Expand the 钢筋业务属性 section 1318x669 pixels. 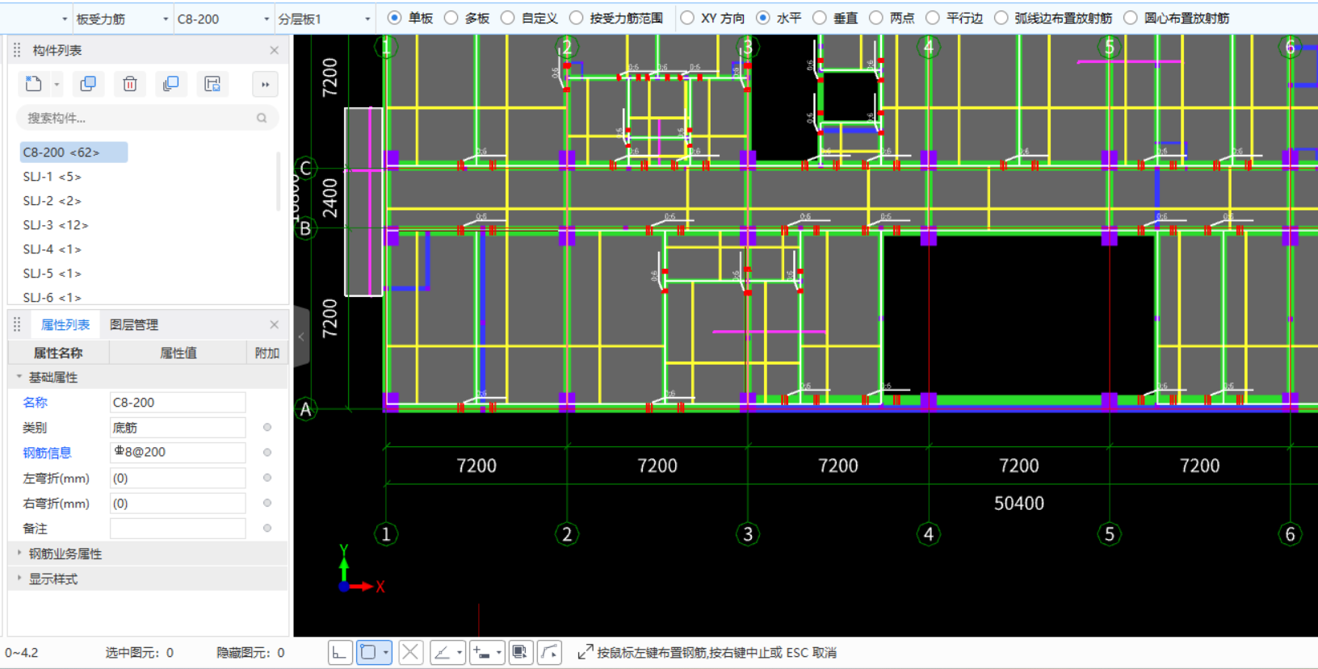tap(19, 554)
